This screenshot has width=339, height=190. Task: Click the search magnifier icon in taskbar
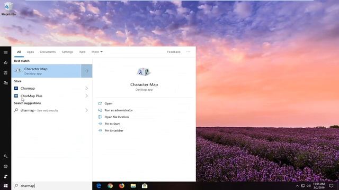tap(16, 185)
